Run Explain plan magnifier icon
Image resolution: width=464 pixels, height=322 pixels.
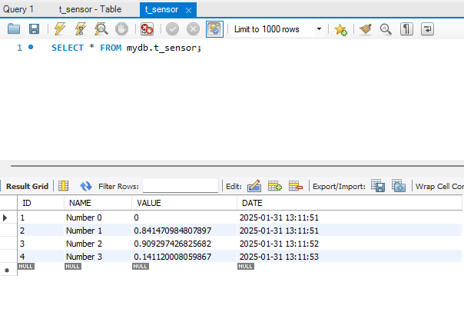point(100,29)
